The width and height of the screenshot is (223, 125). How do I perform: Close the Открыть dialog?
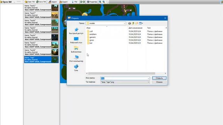165,18
